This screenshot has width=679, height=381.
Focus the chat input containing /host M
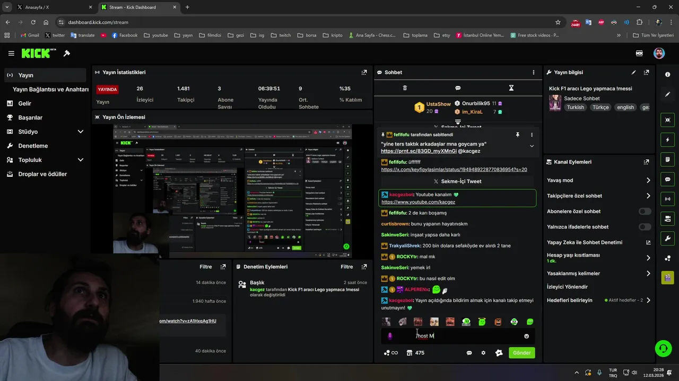(457, 336)
